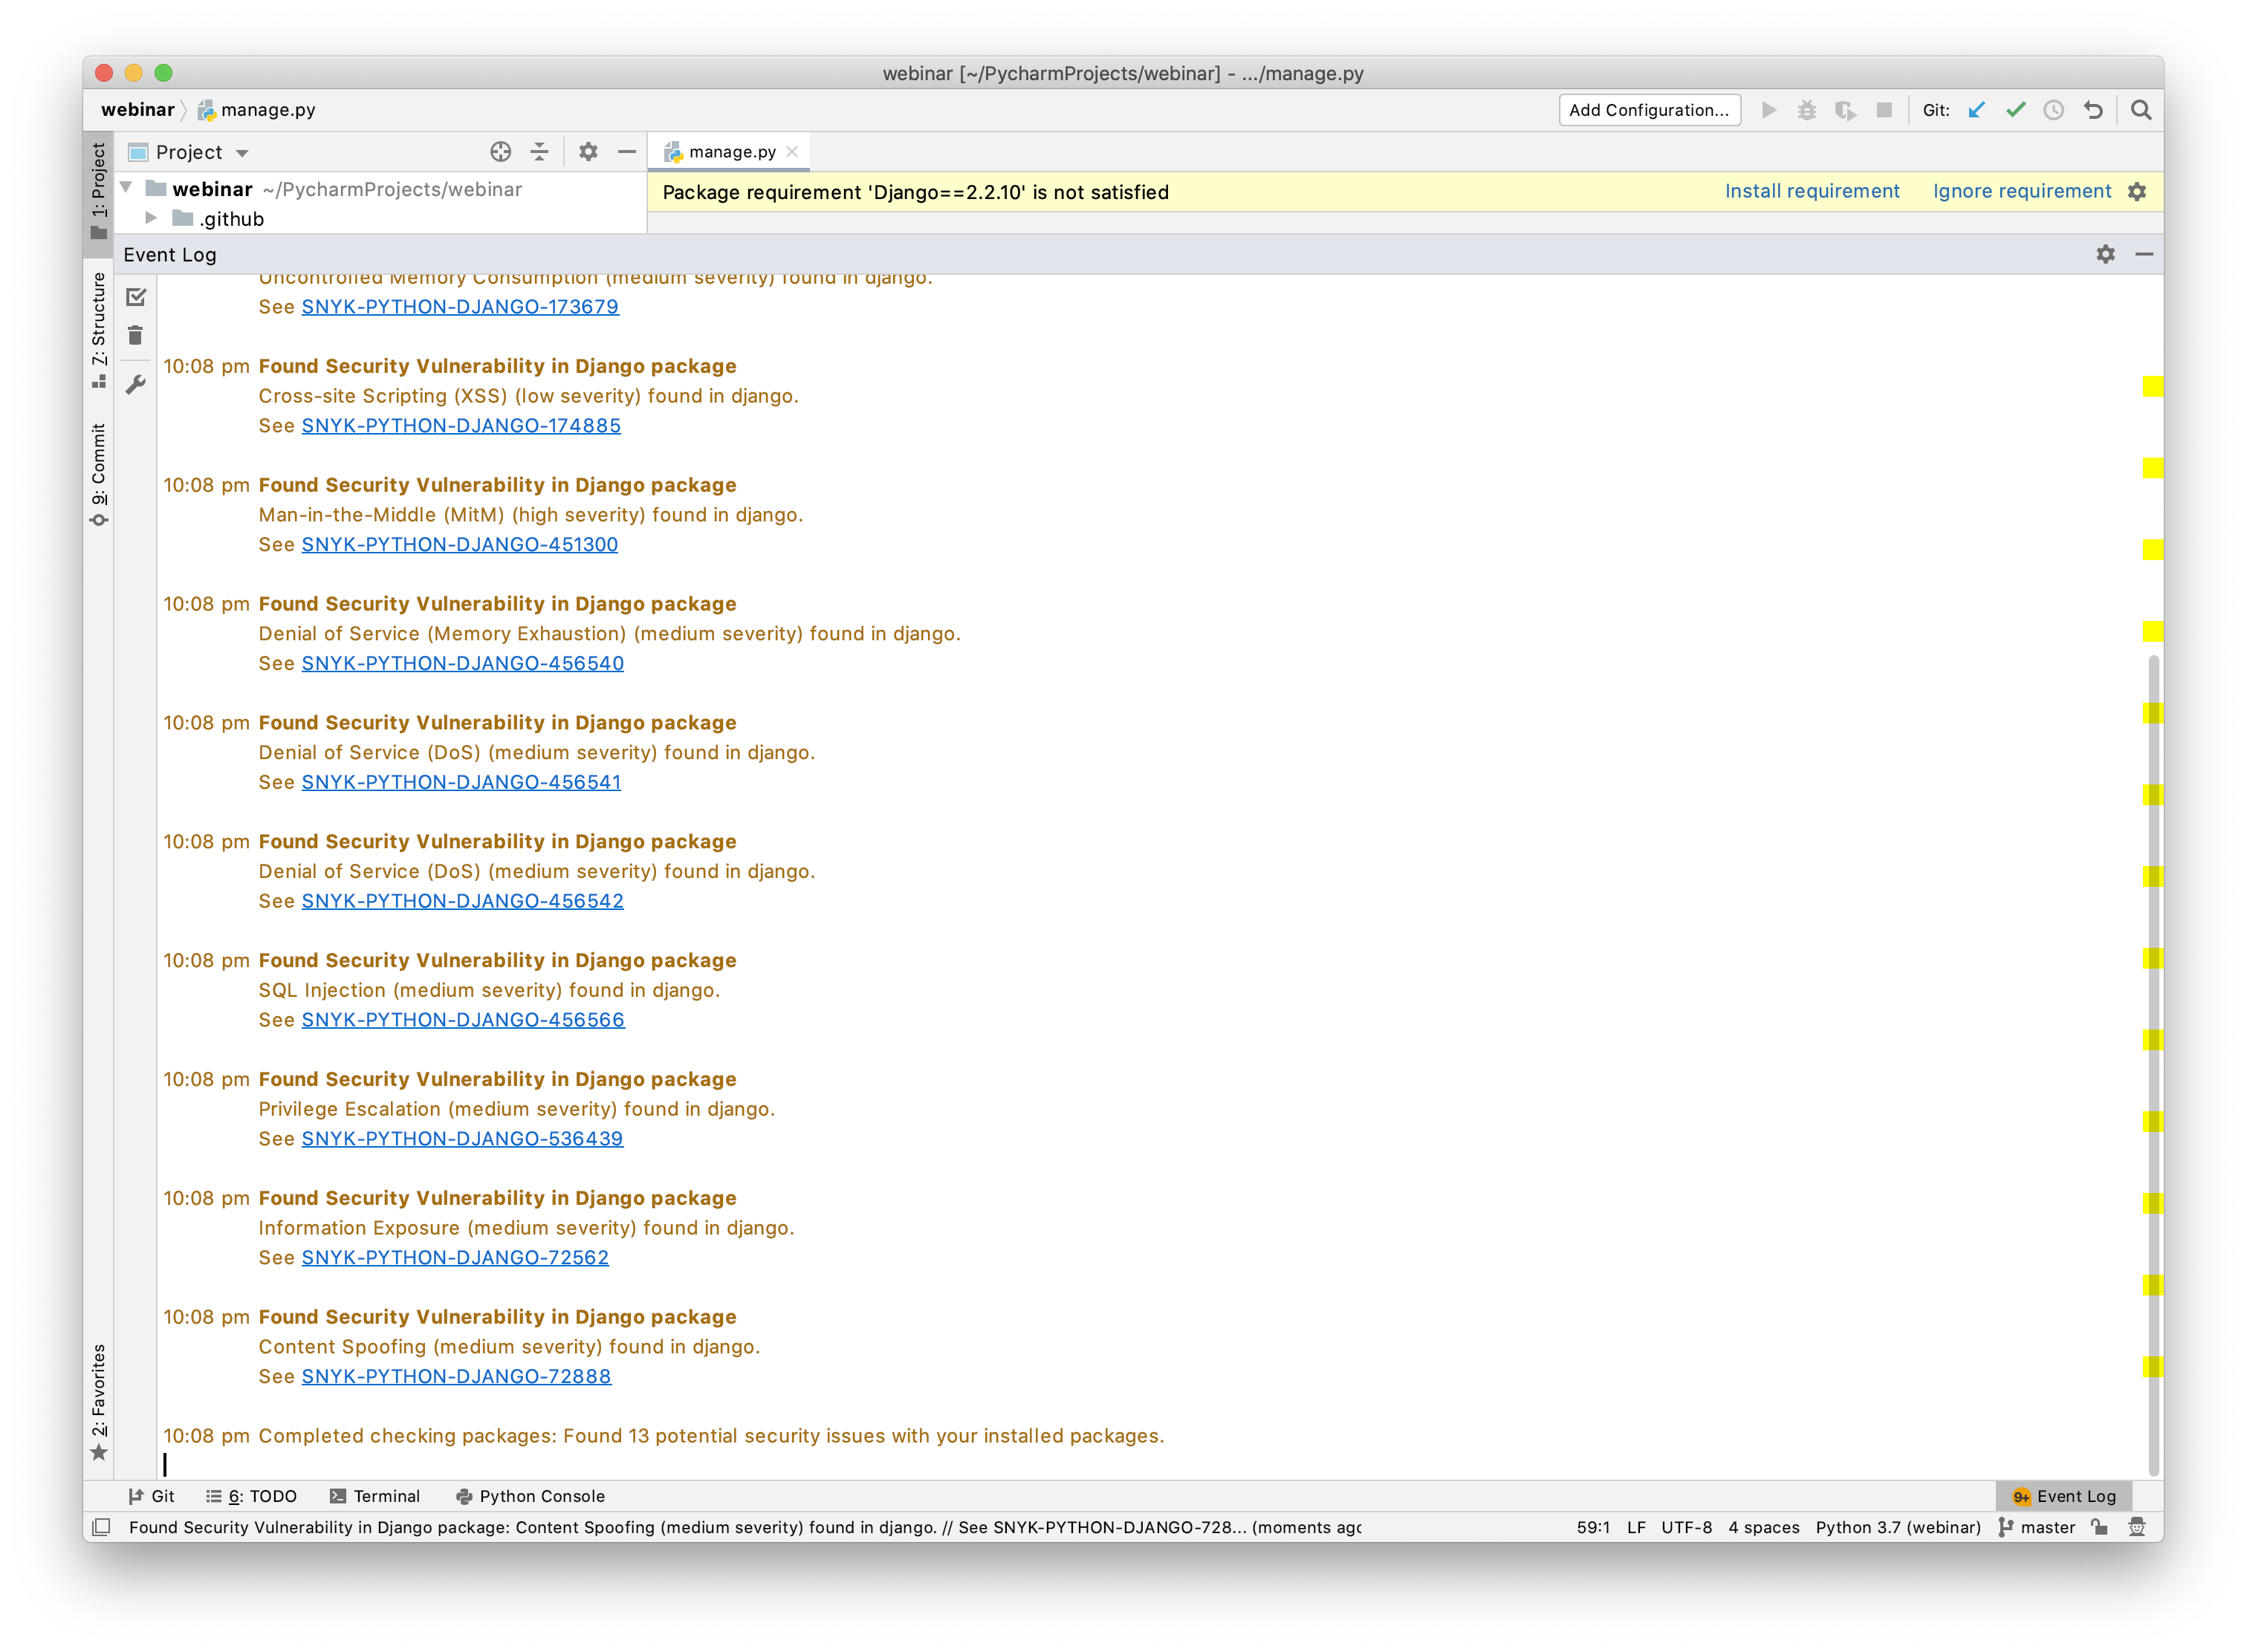2247x1652 pixels.
Task: Click the Git update project arrow icon
Action: [1976, 110]
